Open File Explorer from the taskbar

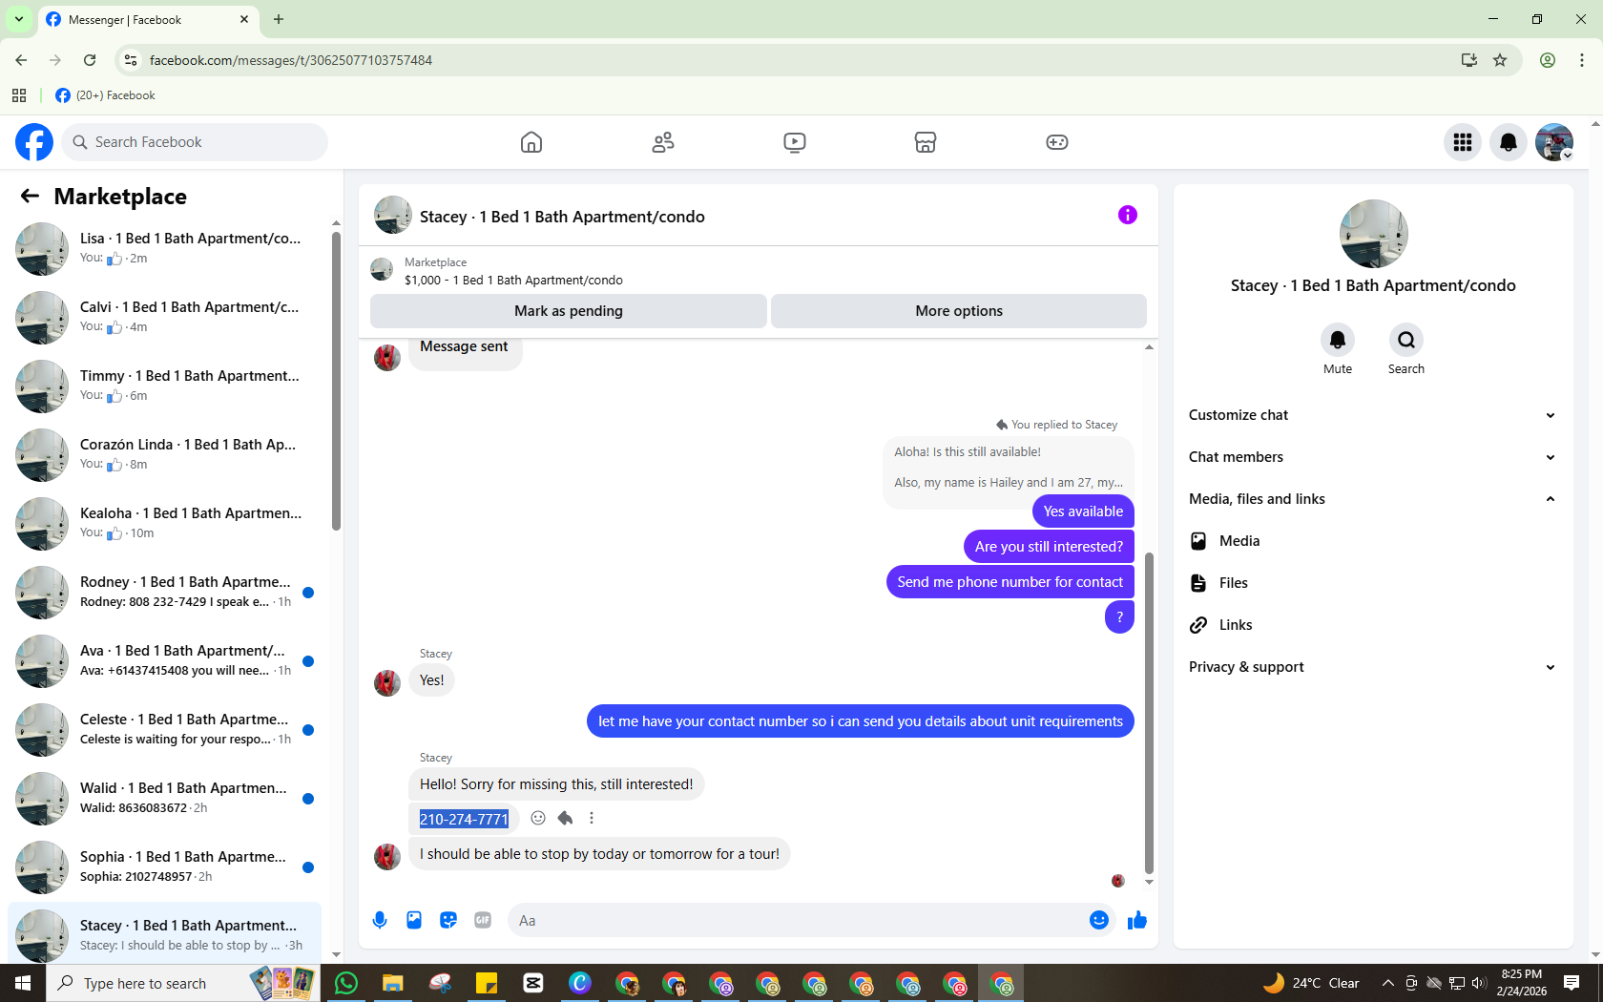click(393, 983)
